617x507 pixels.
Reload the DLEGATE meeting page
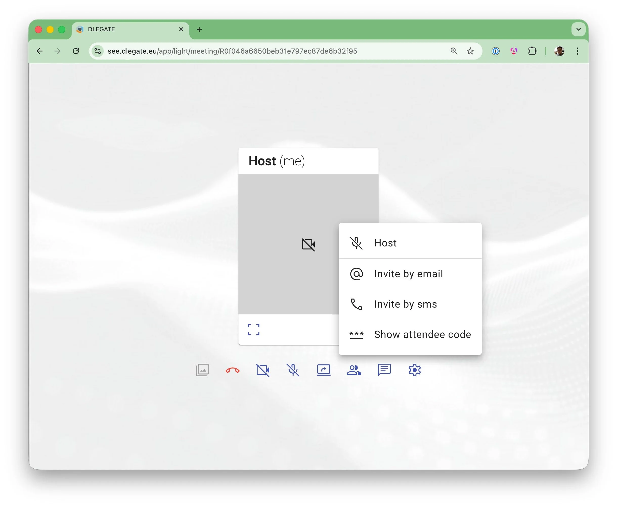[x=76, y=51]
